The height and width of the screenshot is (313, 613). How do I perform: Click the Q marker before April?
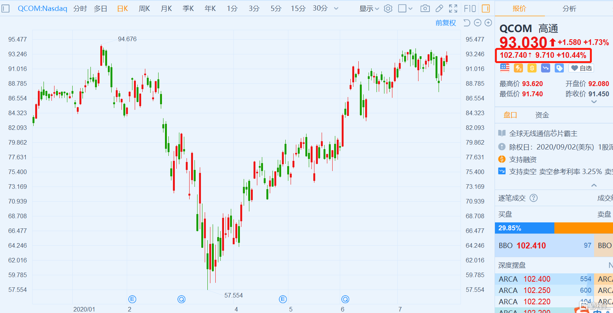click(182, 299)
